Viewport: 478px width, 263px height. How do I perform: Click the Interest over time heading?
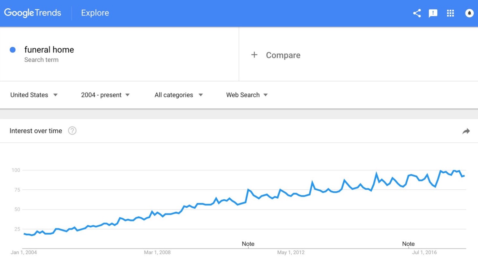(x=36, y=131)
